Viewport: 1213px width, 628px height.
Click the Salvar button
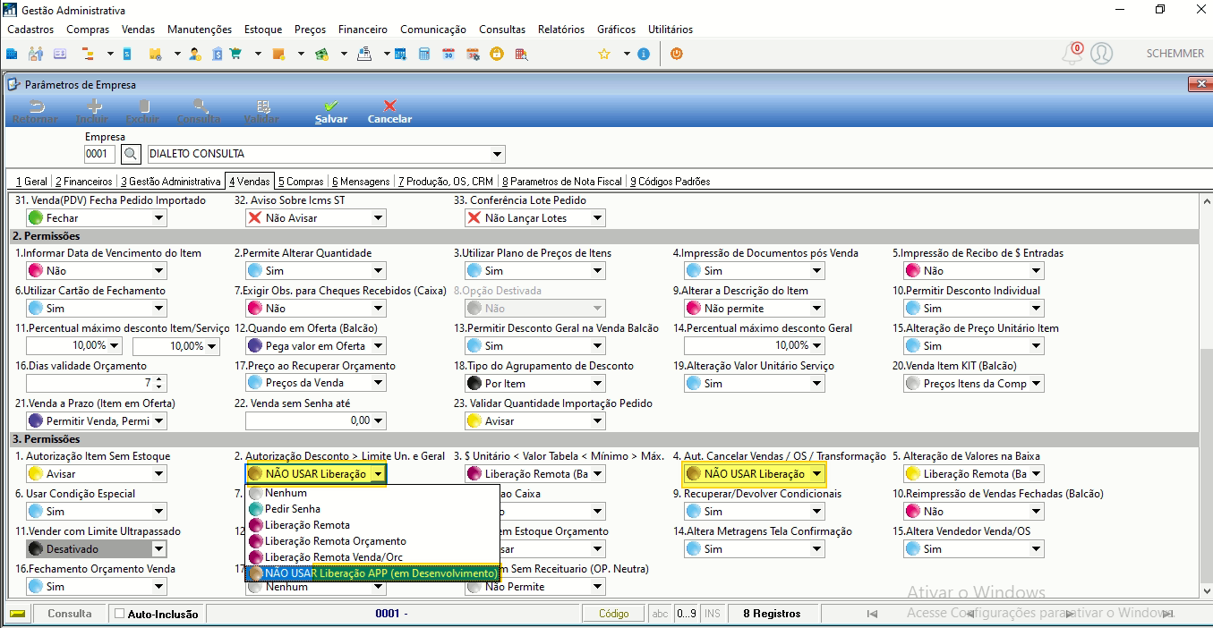(x=331, y=111)
